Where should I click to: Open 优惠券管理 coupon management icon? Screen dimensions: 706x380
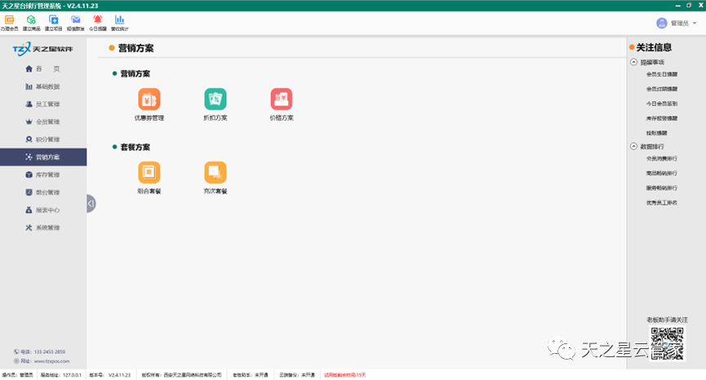point(149,99)
